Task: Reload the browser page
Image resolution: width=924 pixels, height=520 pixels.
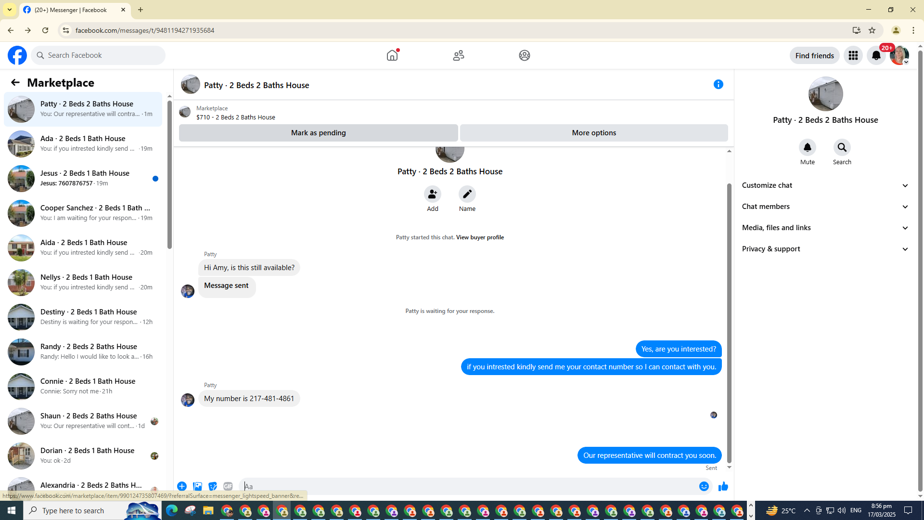Action: [x=45, y=30]
